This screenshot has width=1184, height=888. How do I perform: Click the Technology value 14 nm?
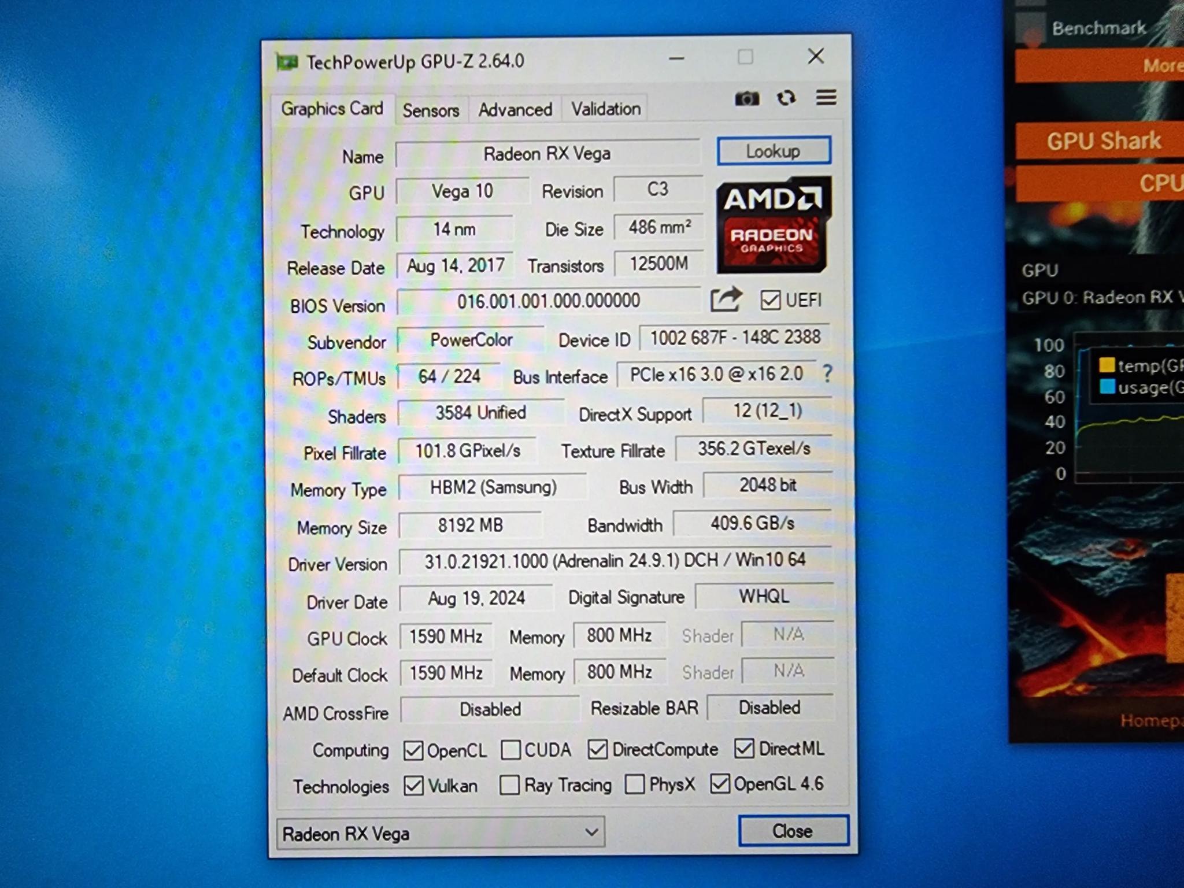[x=454, y=230]
